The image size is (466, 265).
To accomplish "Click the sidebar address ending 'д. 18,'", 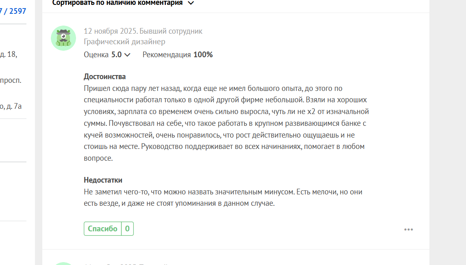I will 9,54.
